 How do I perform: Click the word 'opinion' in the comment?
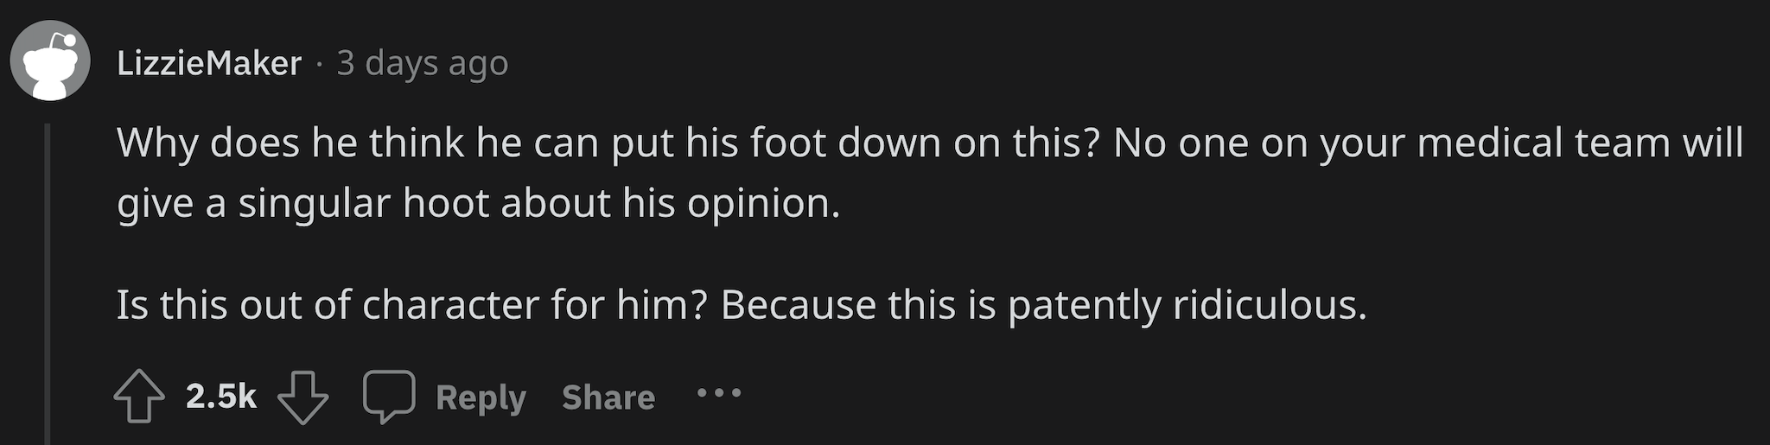pyautogui.click(x=763, y=204)
